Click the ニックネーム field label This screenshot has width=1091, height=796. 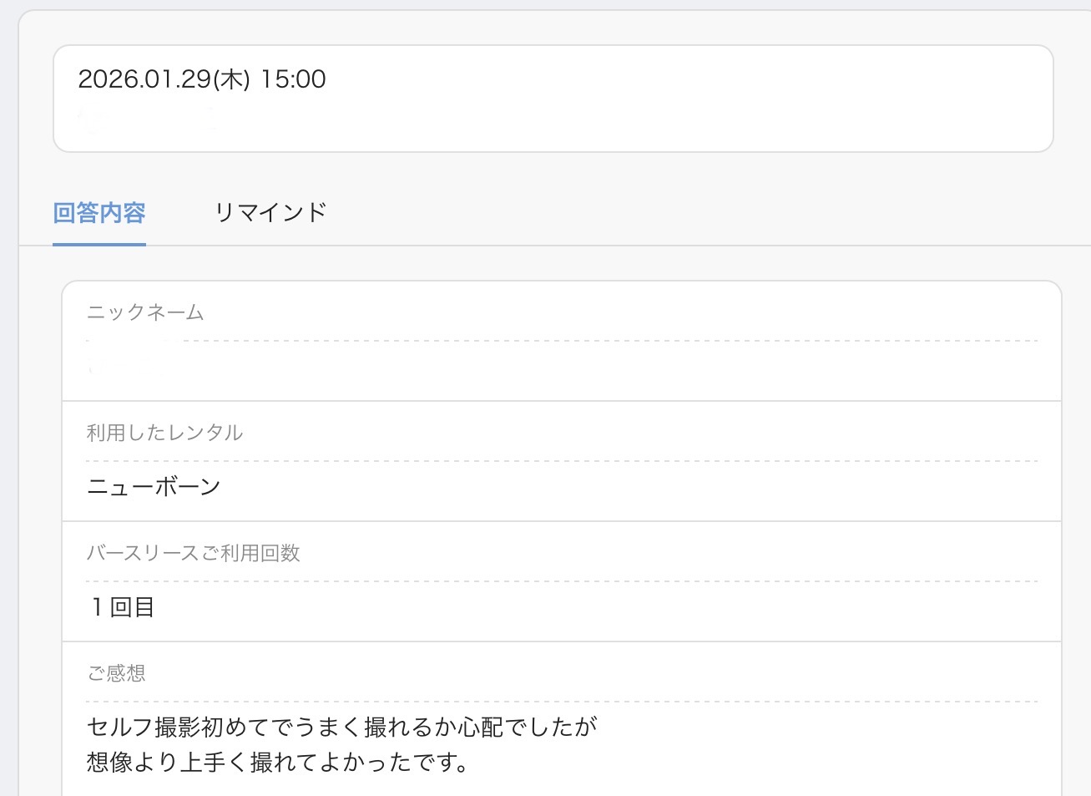pos(145,312)
